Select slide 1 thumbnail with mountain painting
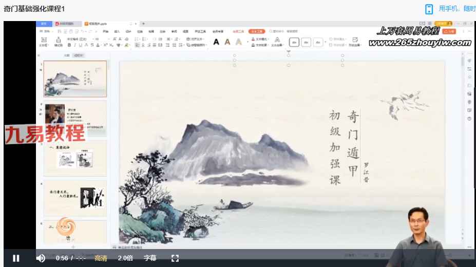 75,79
